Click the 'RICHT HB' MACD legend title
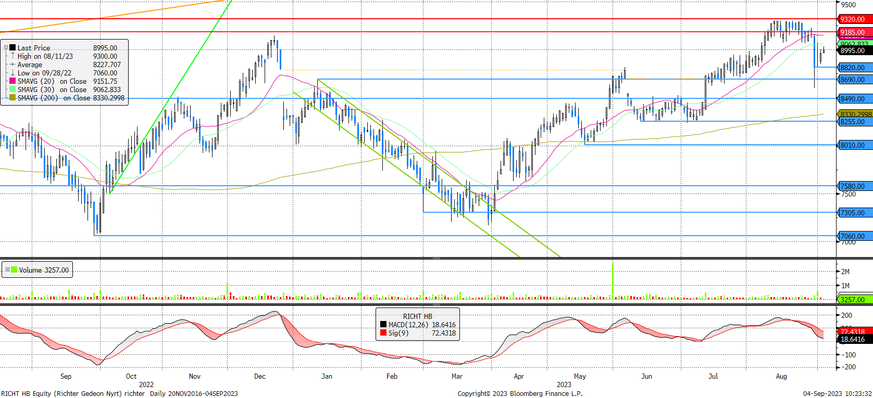This screenshot has width=873, height=398. tap(417, 316)
